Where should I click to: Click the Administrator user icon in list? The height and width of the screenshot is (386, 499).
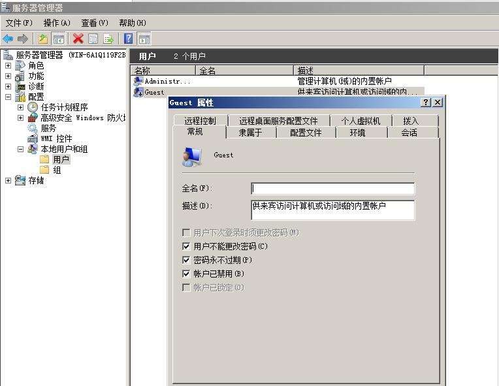(x=138, y=81)
